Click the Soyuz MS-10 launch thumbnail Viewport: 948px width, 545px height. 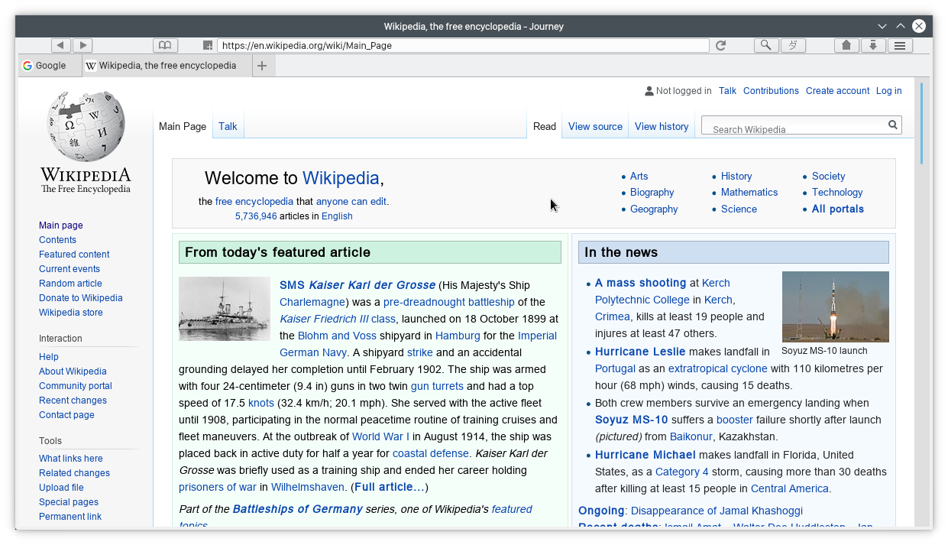click(x=835, y=306)
